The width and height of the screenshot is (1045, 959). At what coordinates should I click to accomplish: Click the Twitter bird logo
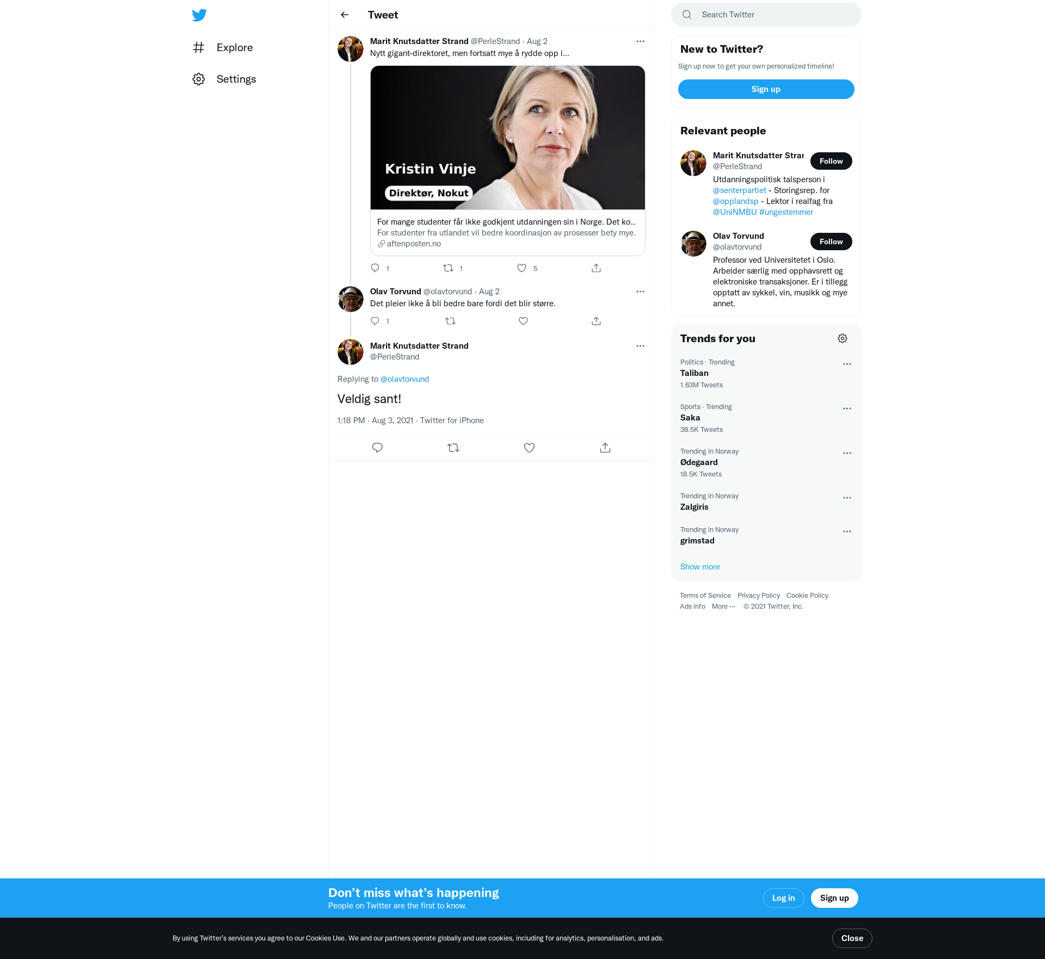[x=199, y=15]
